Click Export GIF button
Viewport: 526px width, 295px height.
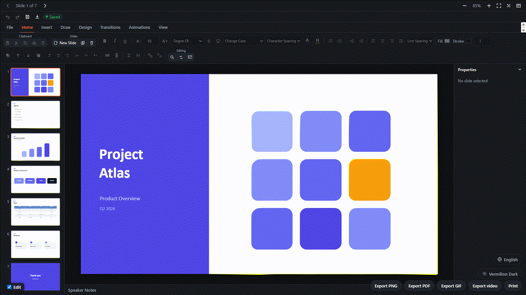click(451, 286)
